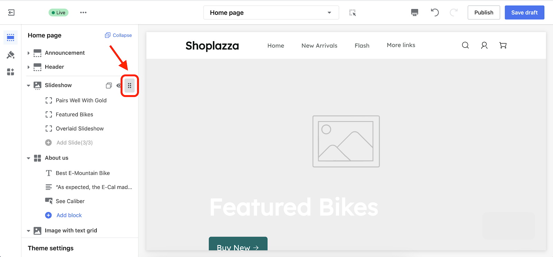Expand the Header section
The image size is (553, 257).
coord(28,67)
